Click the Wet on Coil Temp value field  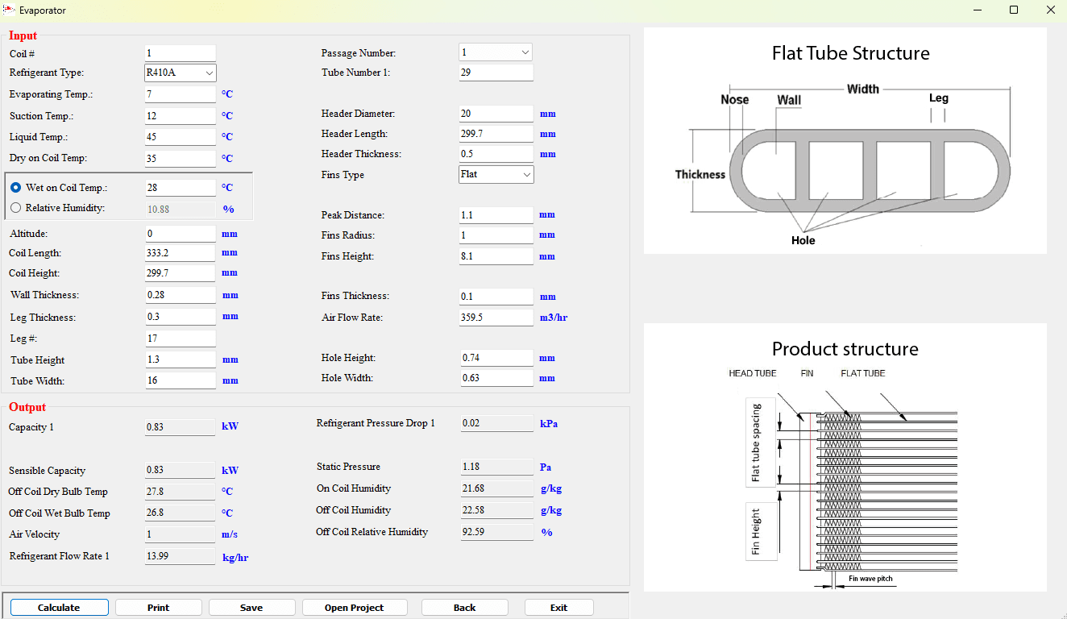click(181, 188)
